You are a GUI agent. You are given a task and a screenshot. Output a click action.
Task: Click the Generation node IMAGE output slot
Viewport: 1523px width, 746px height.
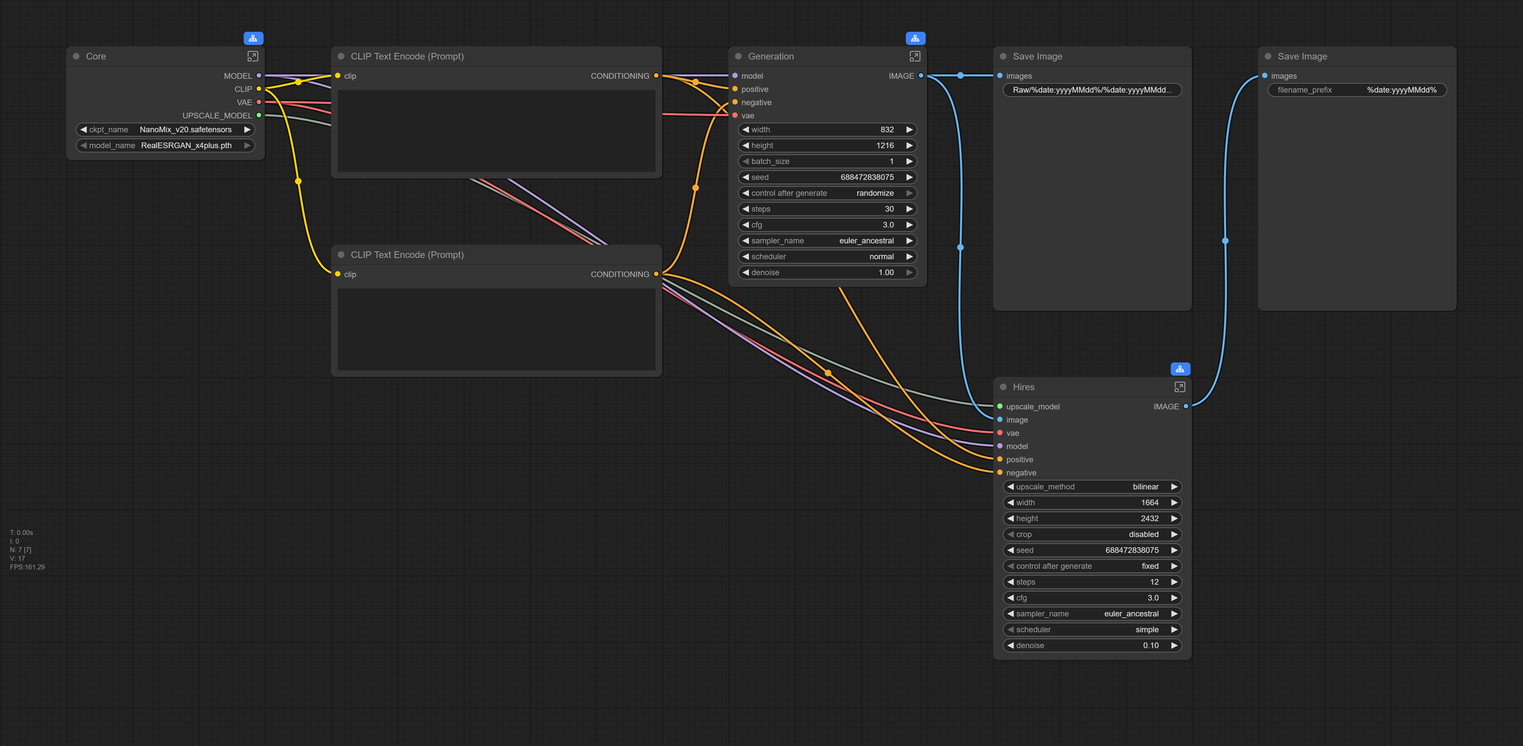point(920,76)
